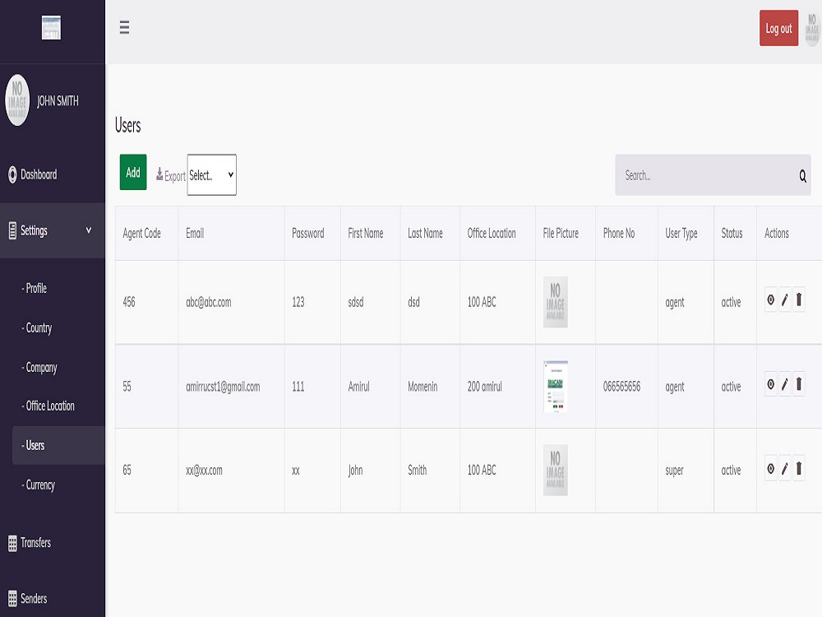Viewport: 822px width, 617px height.
Task: Click the Export download icon
Action: click(x=159, y=174)
